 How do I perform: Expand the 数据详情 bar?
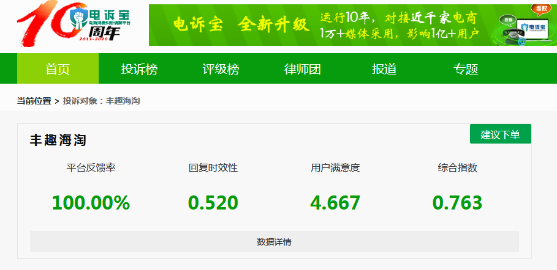point(275,242)
